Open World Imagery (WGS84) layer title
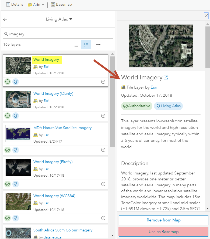Screen dimensions: 210x239 (x=54, y=196)
